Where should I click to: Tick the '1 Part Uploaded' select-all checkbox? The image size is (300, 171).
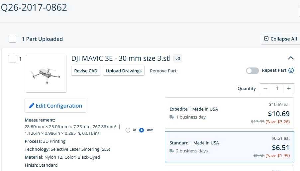12,39
